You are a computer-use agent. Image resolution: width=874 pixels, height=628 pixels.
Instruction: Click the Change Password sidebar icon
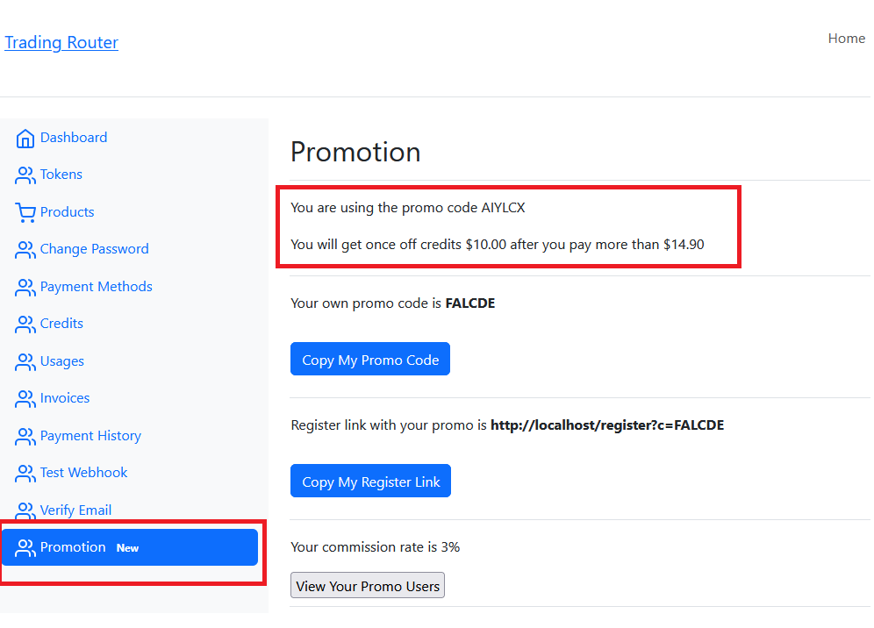tap(25, 250)
